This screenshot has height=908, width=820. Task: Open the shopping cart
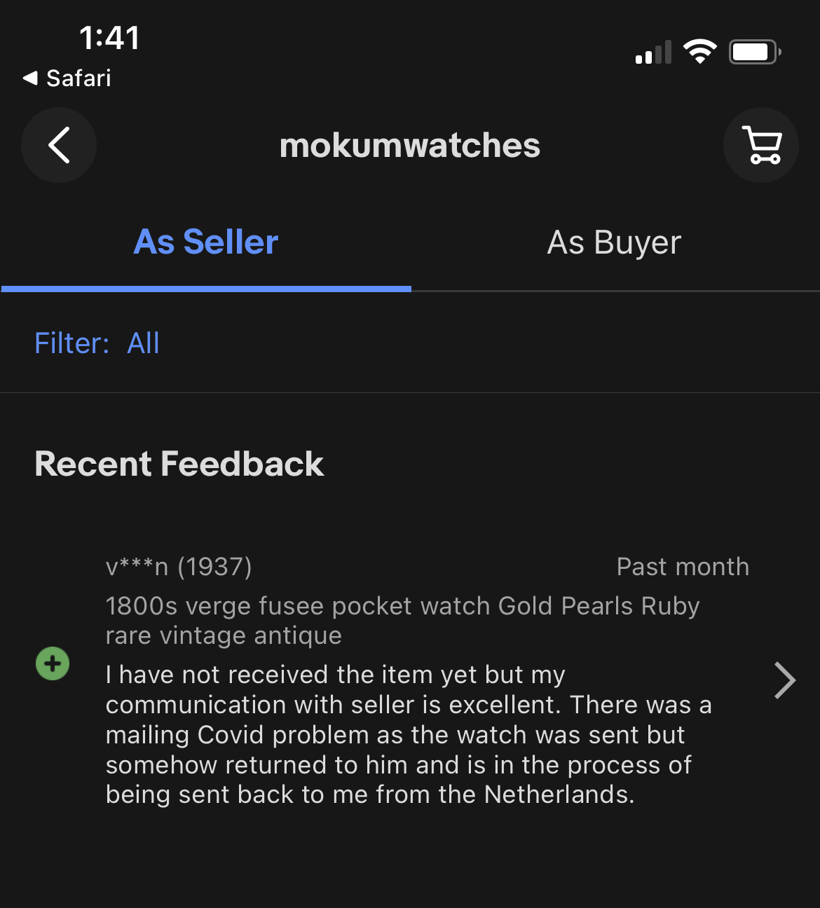tap(760, 145)
